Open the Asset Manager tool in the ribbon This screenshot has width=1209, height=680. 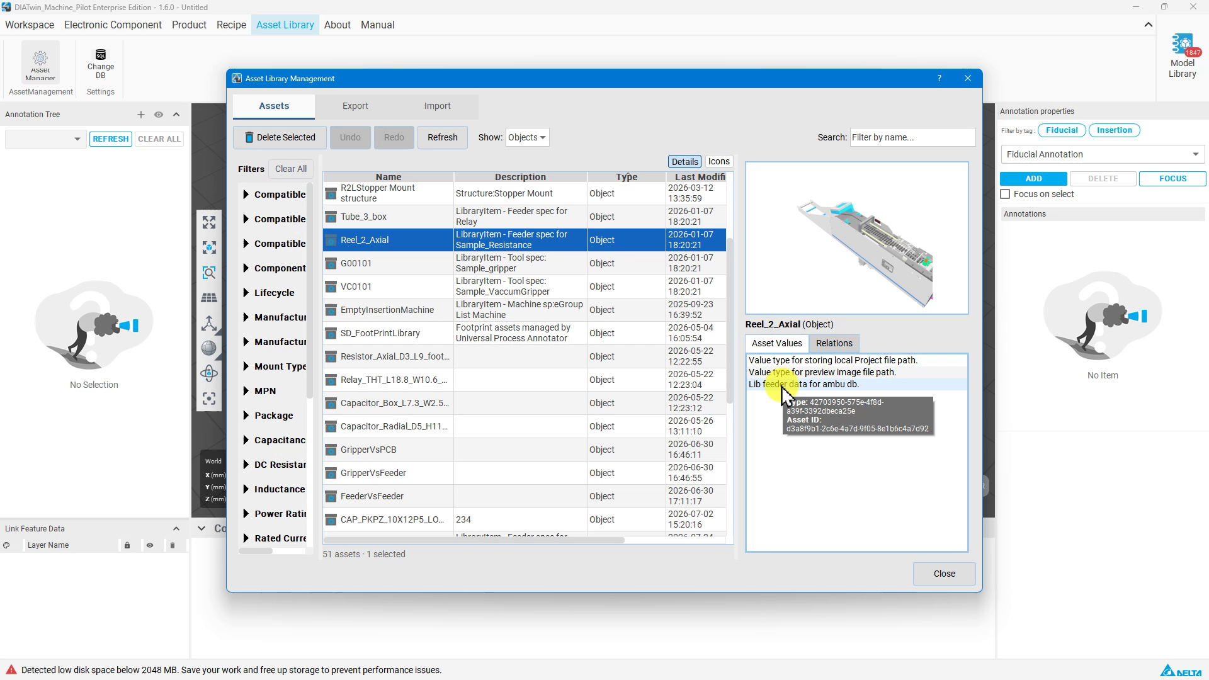click(x=40, y=62)
